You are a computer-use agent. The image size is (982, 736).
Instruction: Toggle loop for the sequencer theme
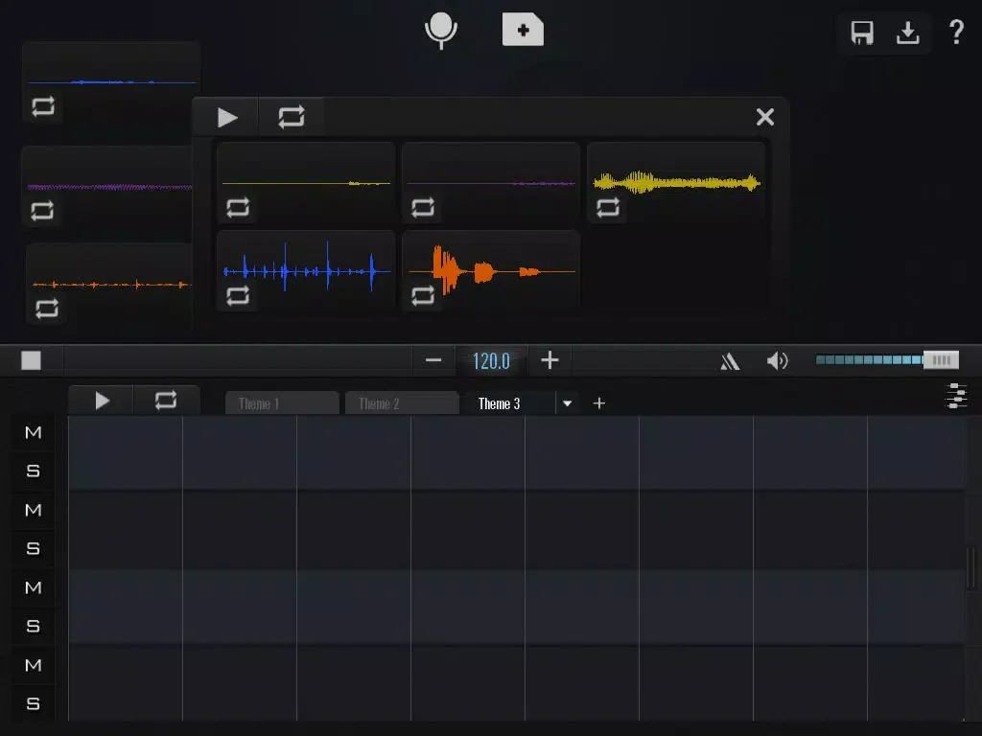pyautogui.click(x=166, y=401)
